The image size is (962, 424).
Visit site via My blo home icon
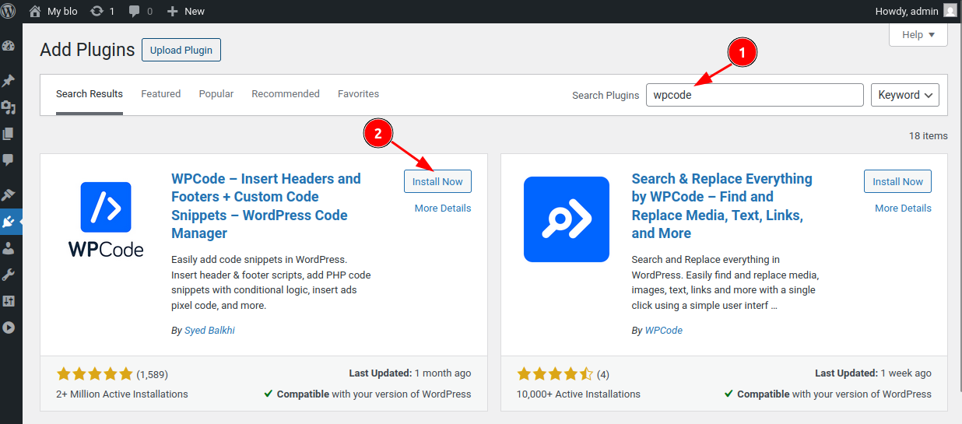[x=34, y=11]
